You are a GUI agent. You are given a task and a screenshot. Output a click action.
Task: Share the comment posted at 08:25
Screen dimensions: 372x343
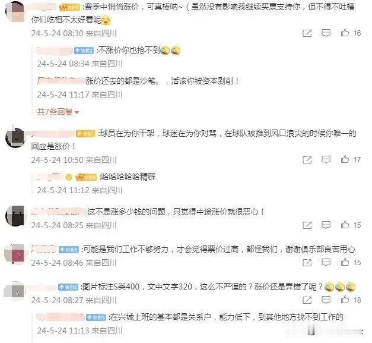pyautogui.click(x=307, y=225)
